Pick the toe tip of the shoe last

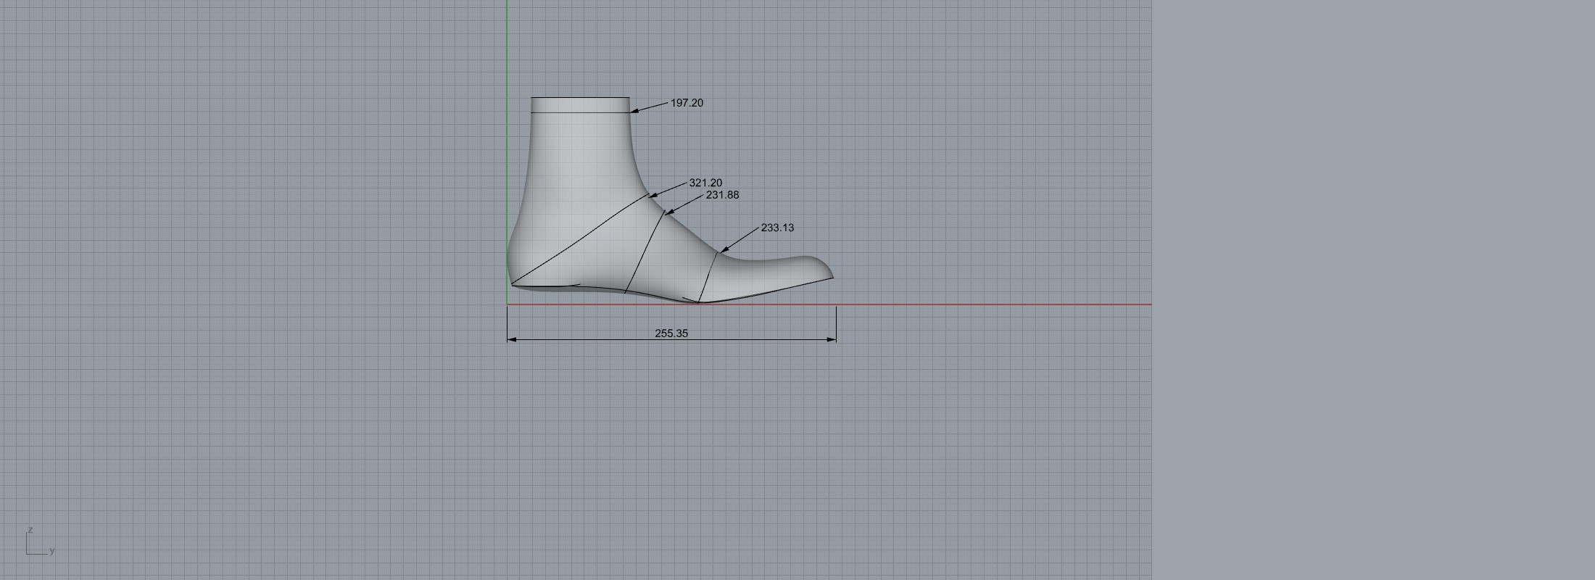pyautogui.click(x=831, y=274)
